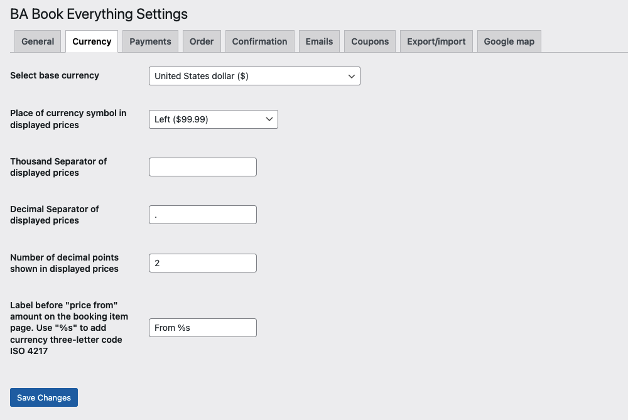Switch to the General tab
The image size is (628, 420).
pos(38,41)
